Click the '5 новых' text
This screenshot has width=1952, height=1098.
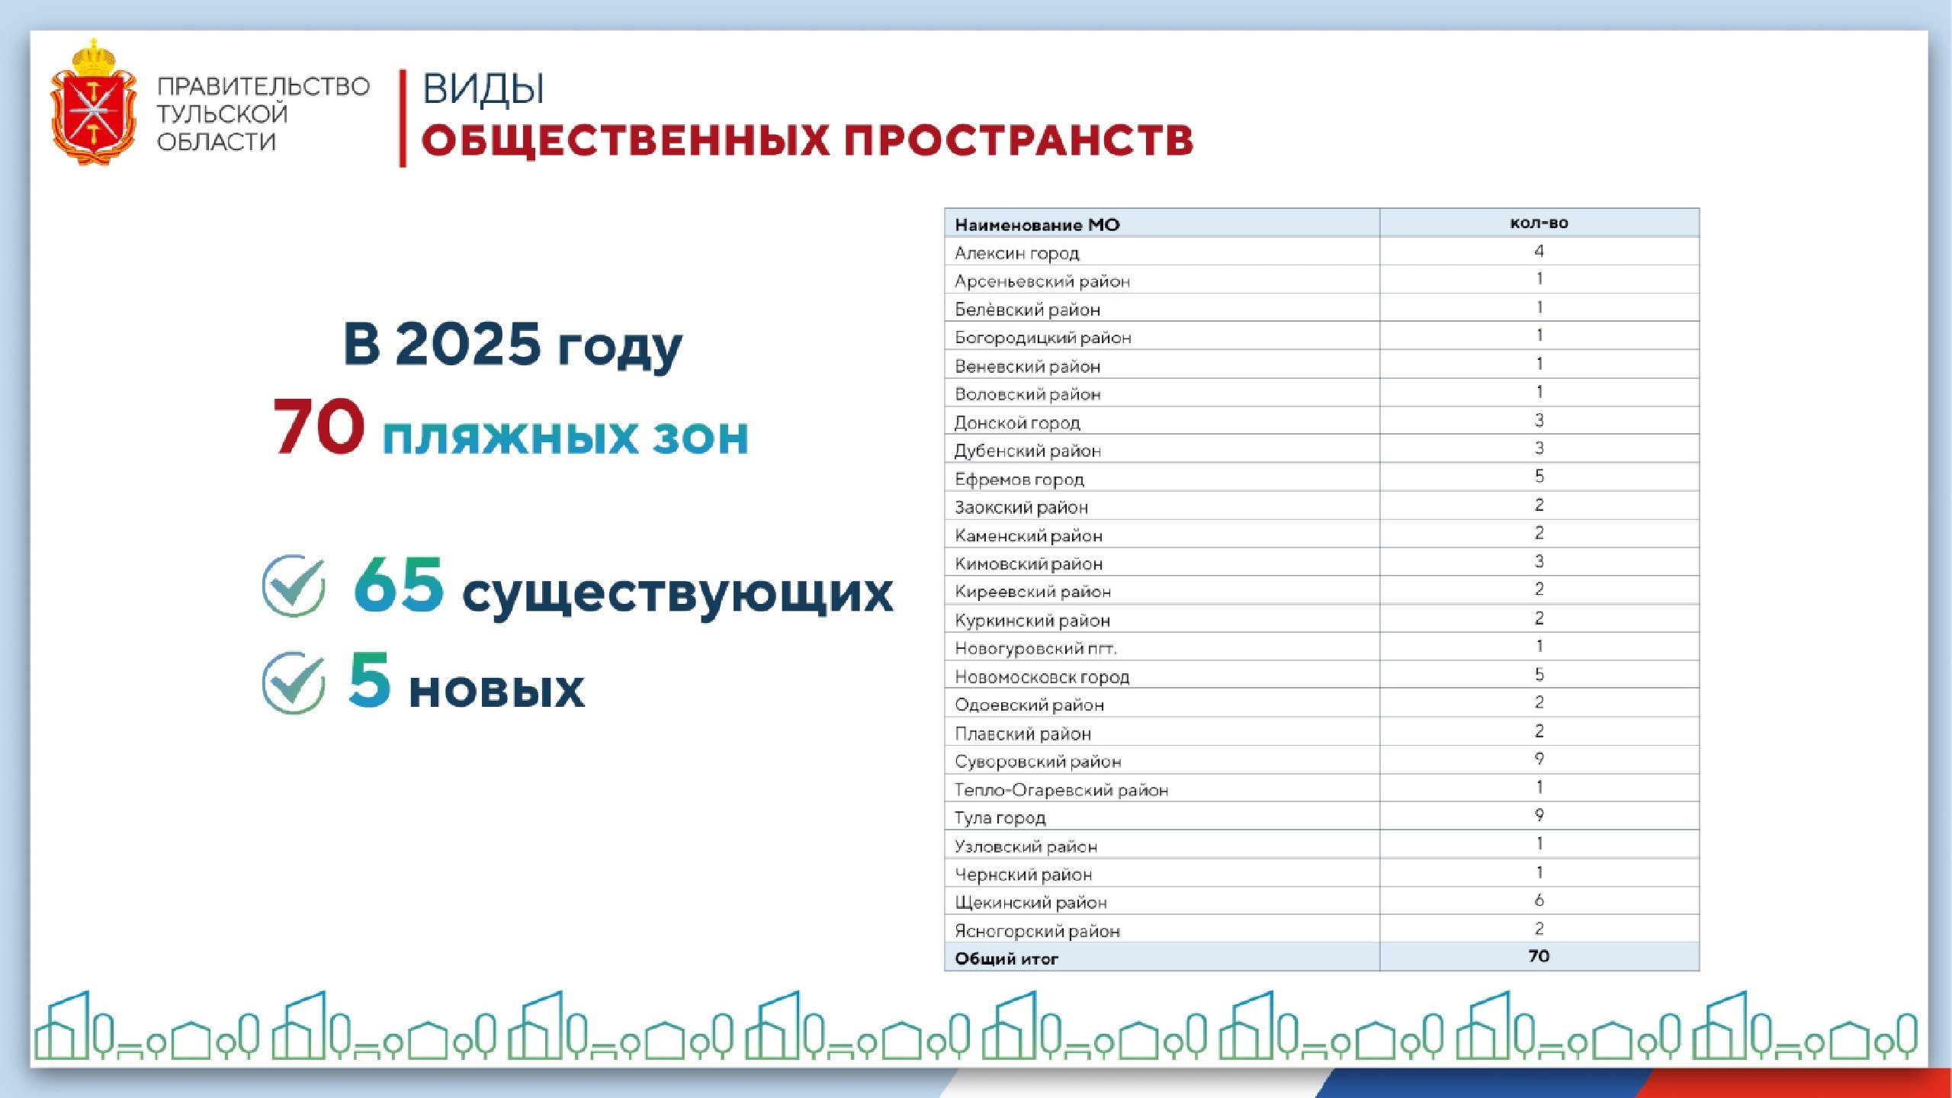[467, 680]
